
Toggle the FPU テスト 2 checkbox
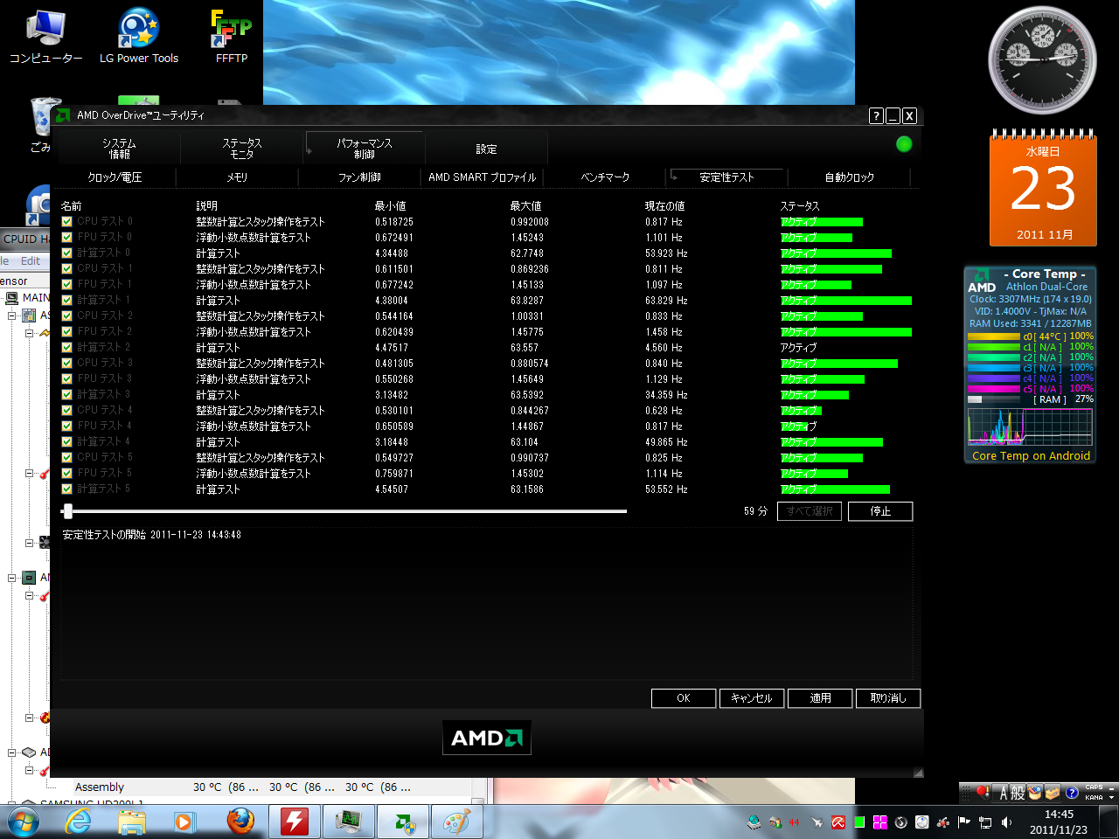click(x=66, y=332)
